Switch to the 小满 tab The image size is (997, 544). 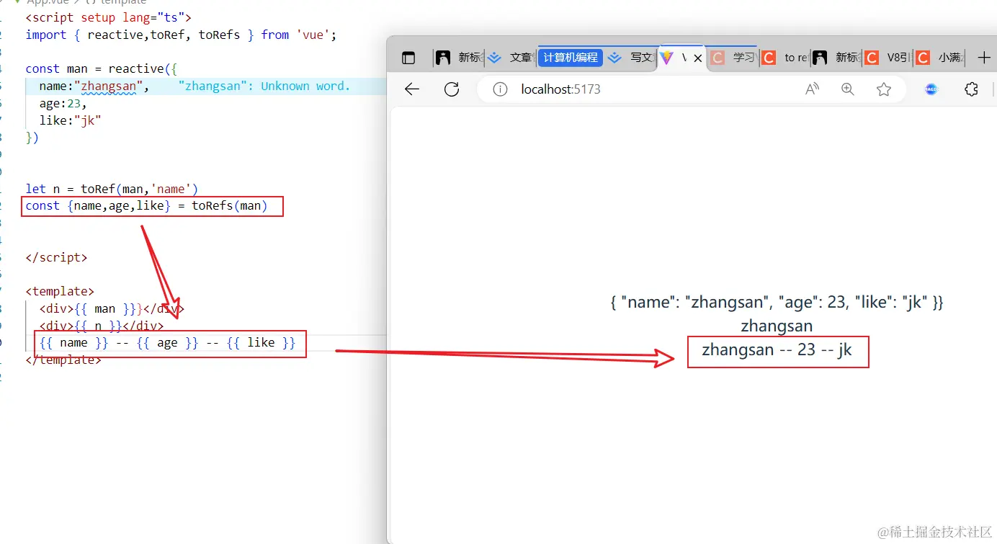(939, 58)
